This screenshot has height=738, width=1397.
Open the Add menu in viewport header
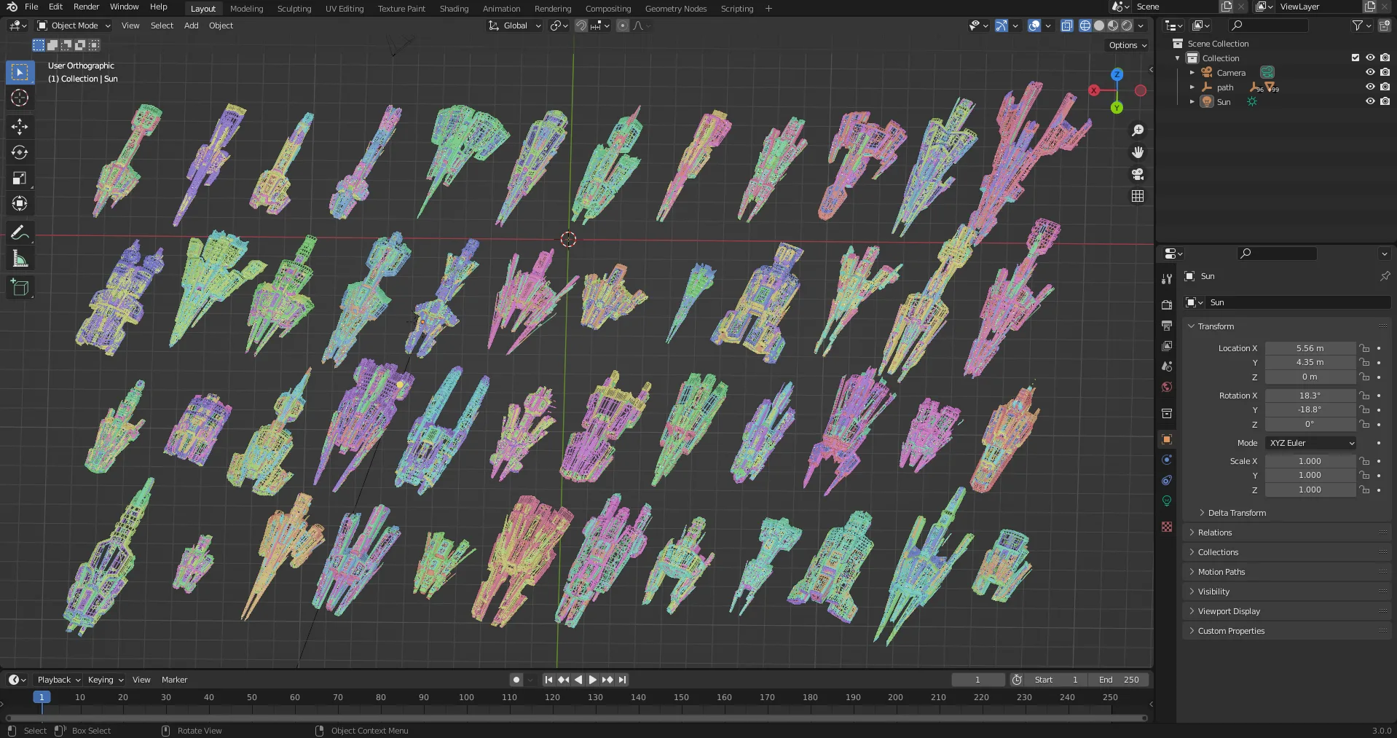pyautogui.click(x=191, y=25)
